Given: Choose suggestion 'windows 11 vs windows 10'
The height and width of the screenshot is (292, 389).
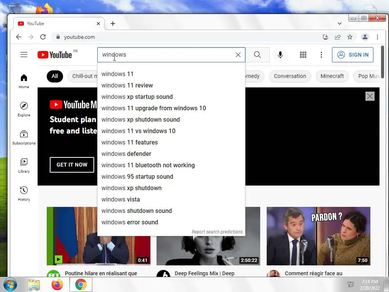Looking at the screenshot, I should click(171, 131).
